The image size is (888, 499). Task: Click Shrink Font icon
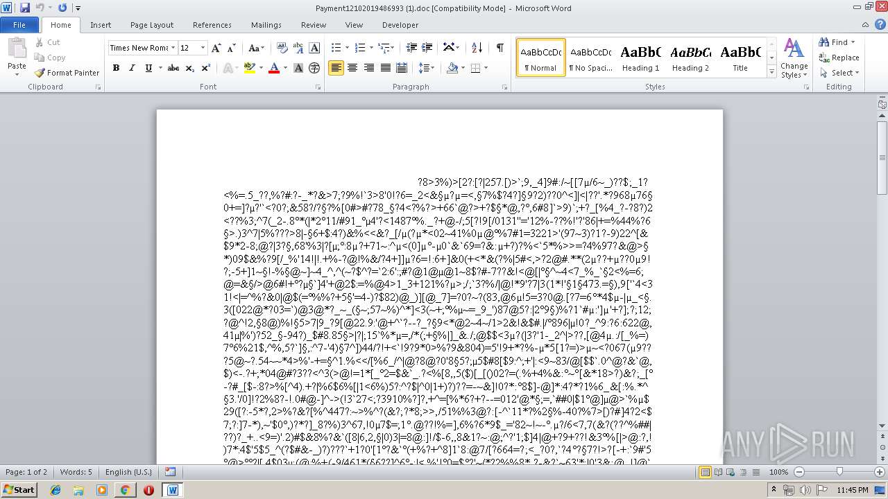pos(232,48)
